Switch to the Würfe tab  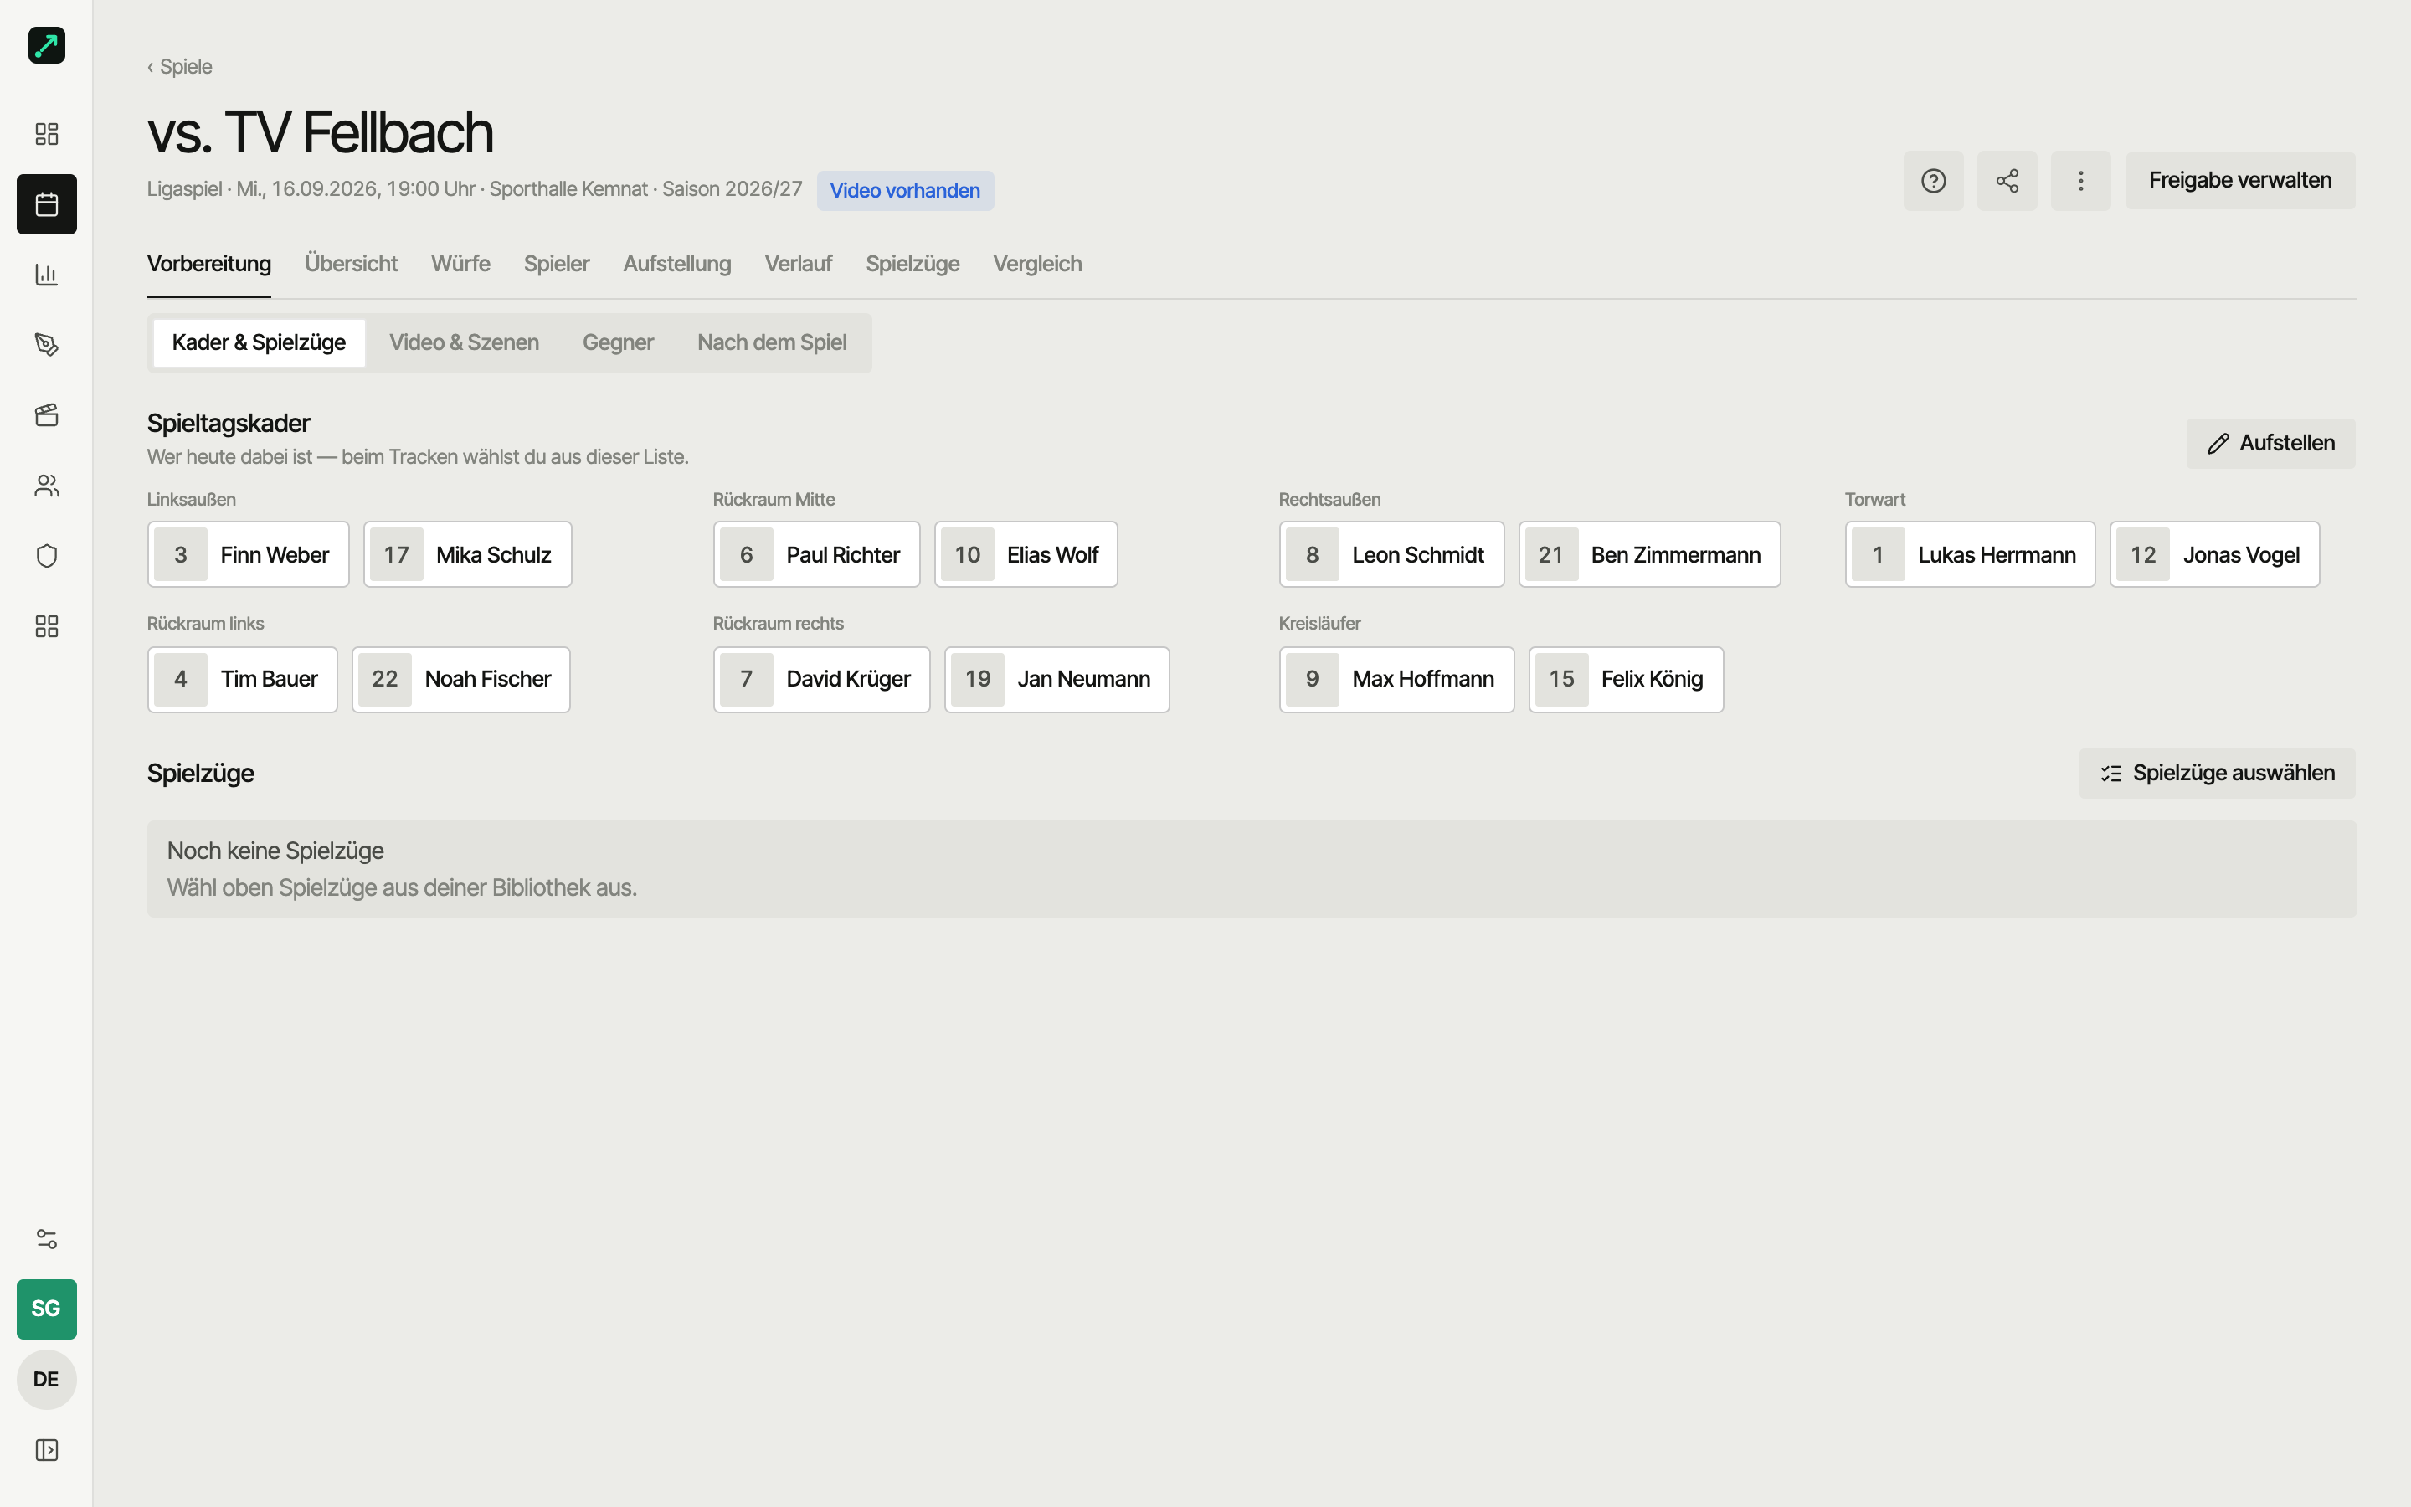coord(460,264)
